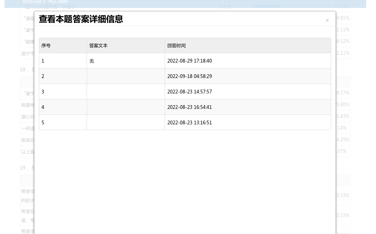Click empty answer text cell in row 3

coord(125,92)
